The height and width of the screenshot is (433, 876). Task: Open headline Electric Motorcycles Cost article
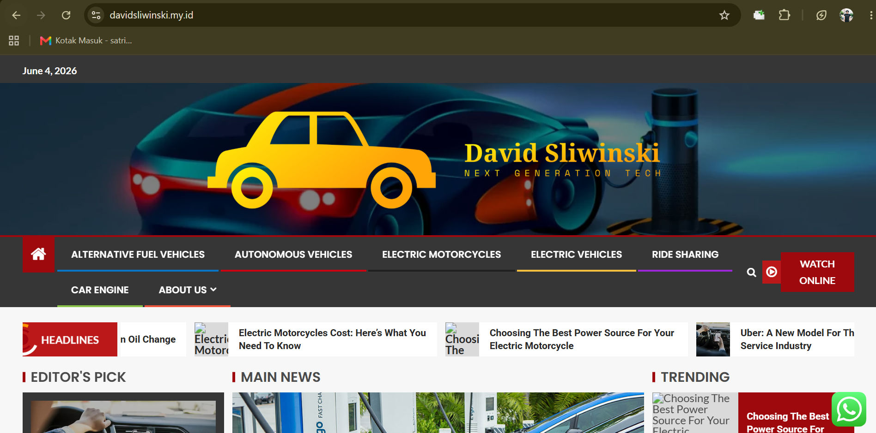coord(332,339)
